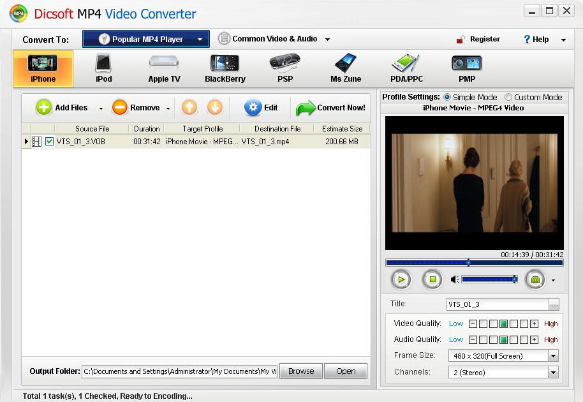Sort by the Duration column header
Image resolution: width=583 pixels, height=402 pixels.
147,129
